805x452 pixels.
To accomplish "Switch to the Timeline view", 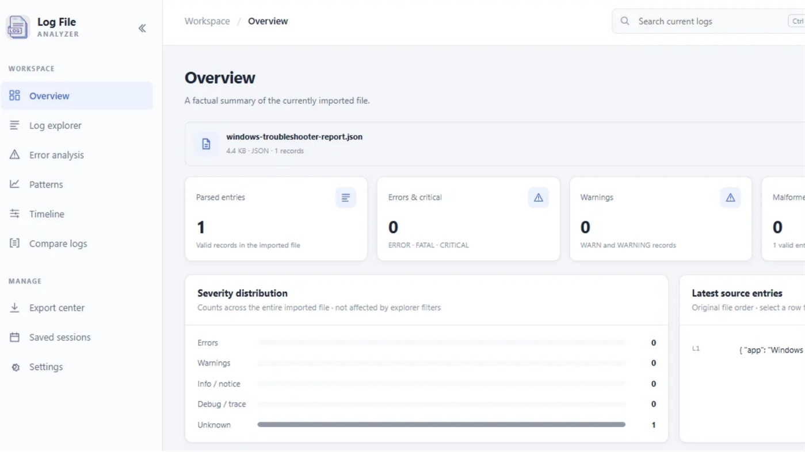I will 77,214.
